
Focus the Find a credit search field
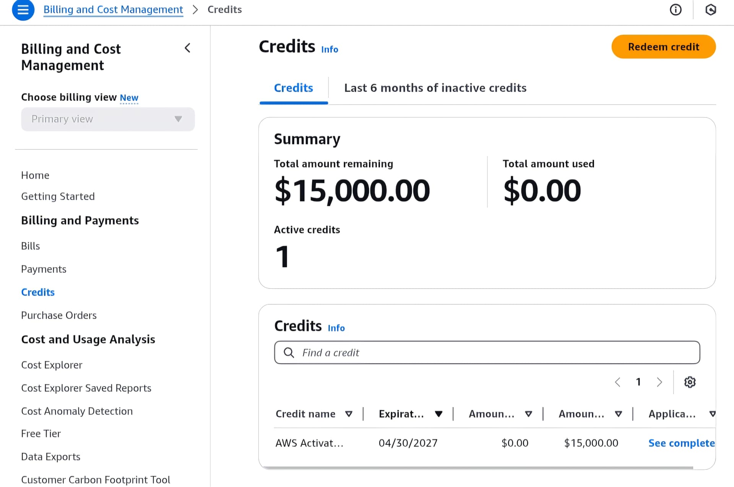pyautogui.click(x=487, y=353)
